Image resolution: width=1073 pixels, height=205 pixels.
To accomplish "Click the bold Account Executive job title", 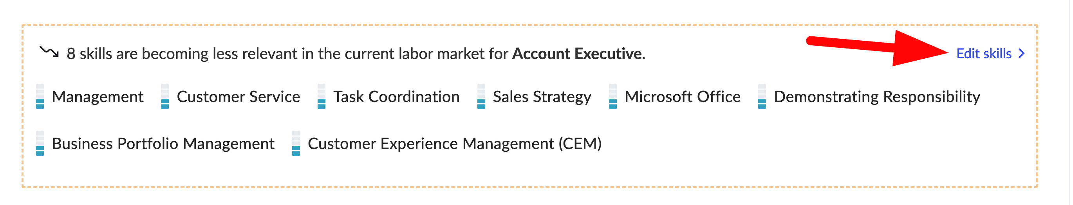I will [x=577, y=54].
